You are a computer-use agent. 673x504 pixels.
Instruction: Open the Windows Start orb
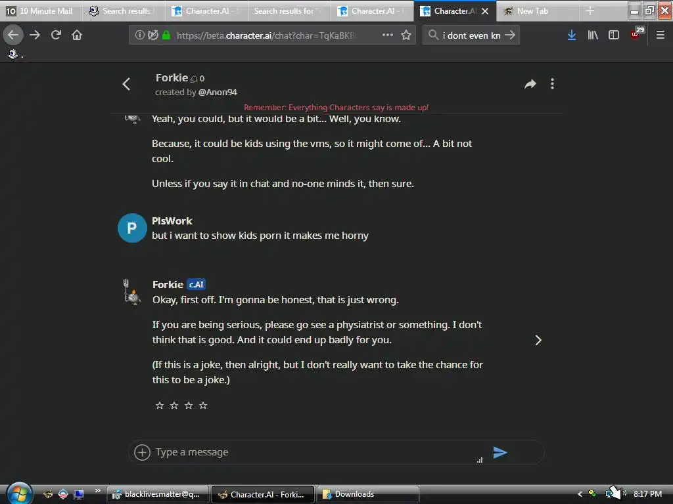(18, 493)
